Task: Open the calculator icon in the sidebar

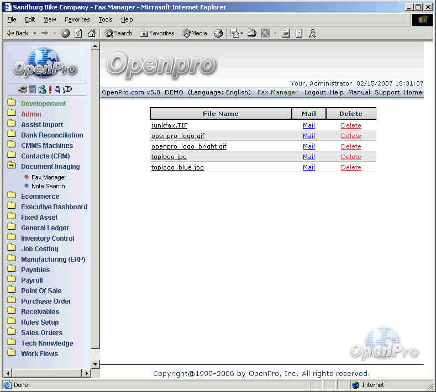Action: click(32, 89)
